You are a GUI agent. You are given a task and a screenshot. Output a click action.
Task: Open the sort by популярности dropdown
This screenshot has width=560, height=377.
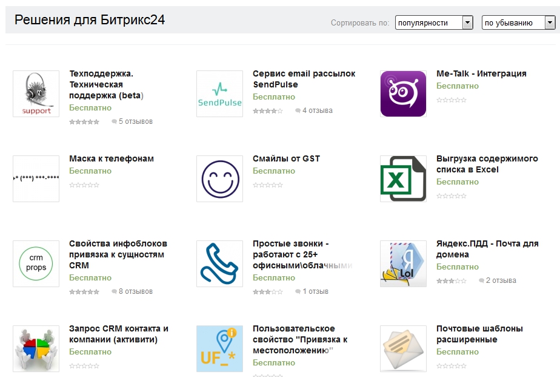tap(433, 22)
